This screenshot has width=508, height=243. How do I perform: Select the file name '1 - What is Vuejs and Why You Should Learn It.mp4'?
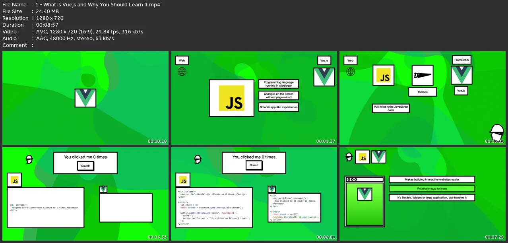click(x=98, y=4)
